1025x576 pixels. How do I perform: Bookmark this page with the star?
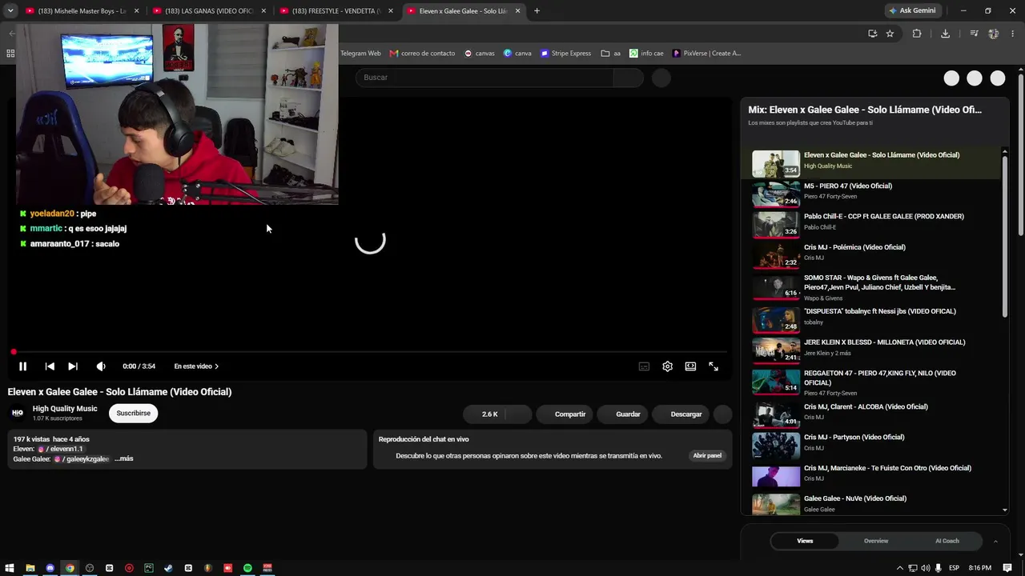[x=890, y=34]
